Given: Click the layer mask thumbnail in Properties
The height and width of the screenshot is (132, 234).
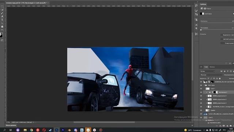Looking at the screenshot, I should pos(202,14).
